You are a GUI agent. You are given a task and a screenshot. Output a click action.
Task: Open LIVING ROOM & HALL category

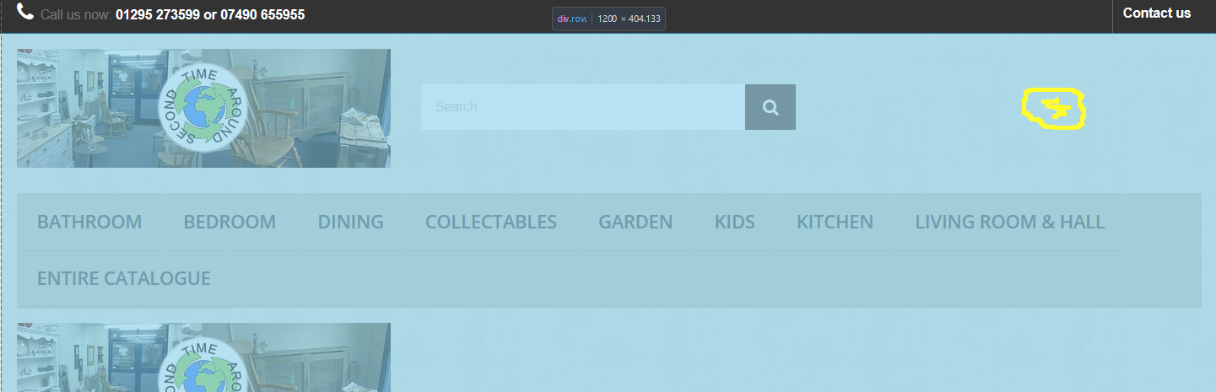pos(1010,222)
